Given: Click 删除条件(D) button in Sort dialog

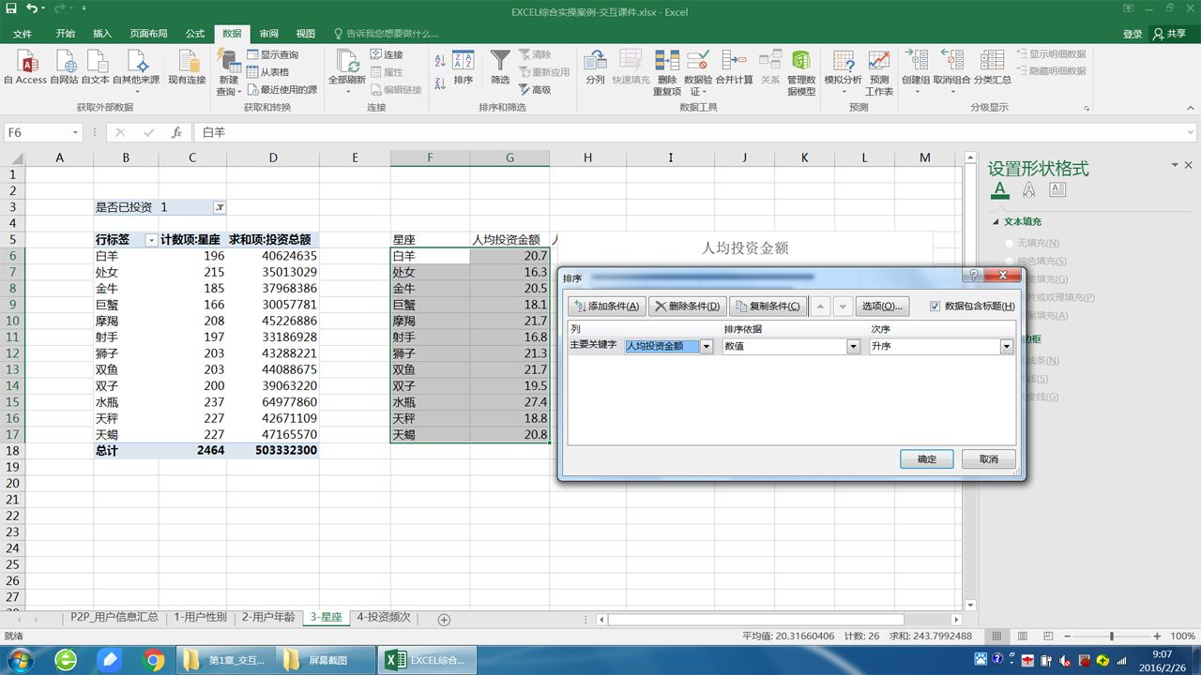Looking at the screenshot, I should pyautogui.click(x=687, y=307).
